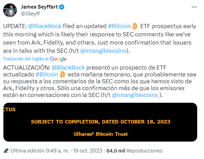Click Bitcoin emoji icon in Spanish translation
204x159 pixels.
point(62,74)
